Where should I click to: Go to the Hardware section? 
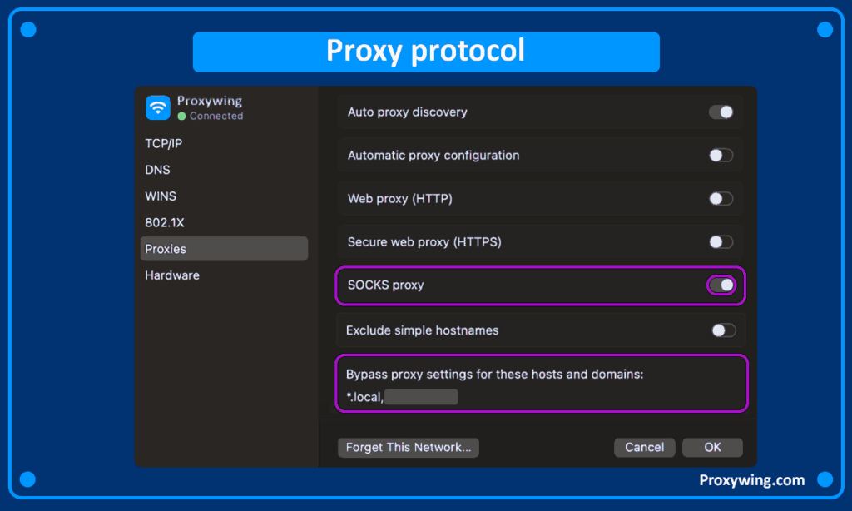172,275
